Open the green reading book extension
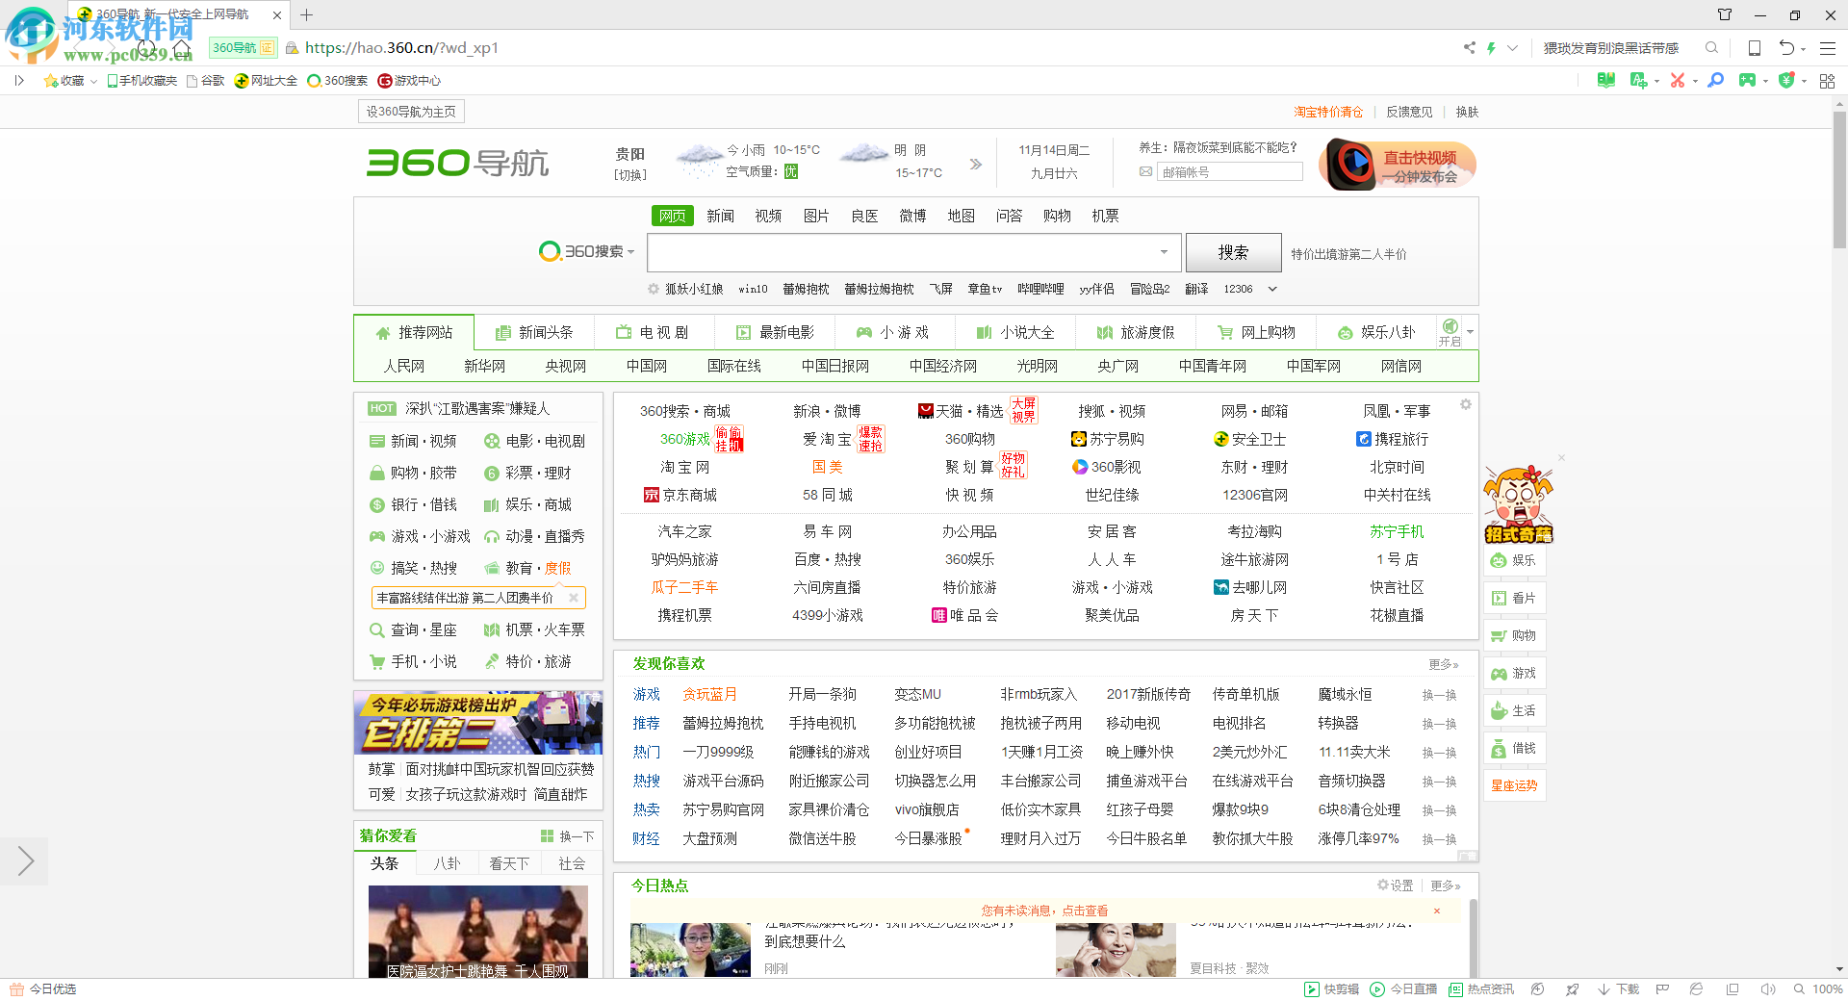 1606,80
